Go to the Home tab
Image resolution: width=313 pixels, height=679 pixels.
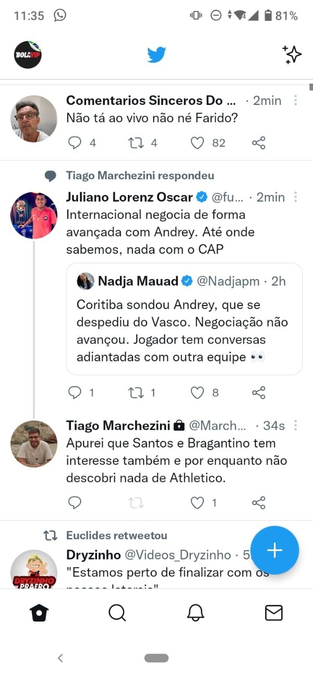coord(40,613)
